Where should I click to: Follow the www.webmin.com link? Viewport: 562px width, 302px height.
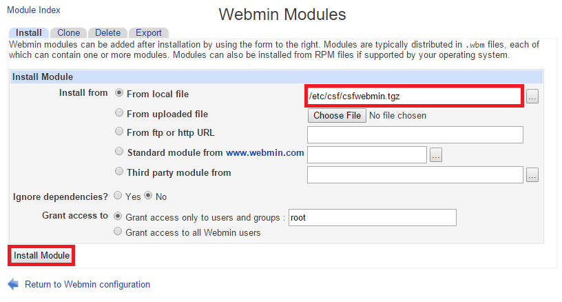(265, 152)
